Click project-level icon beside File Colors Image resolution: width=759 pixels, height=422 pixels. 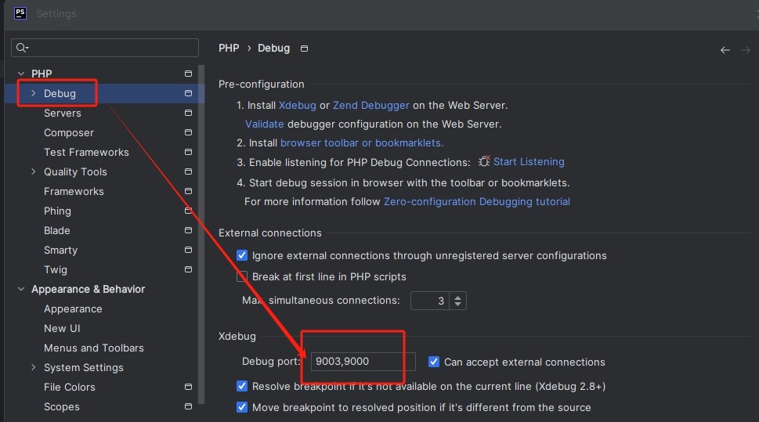[188, 388]
